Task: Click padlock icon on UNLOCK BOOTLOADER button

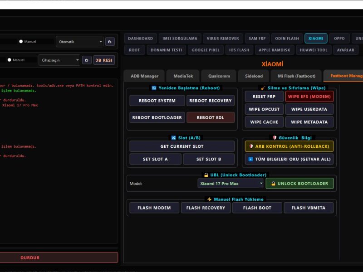Action: point(273,184)
